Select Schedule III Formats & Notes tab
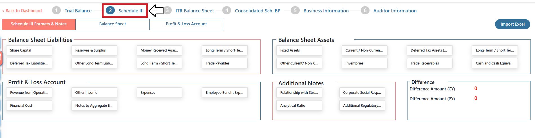The image size is (535, 138). point(39,24)
